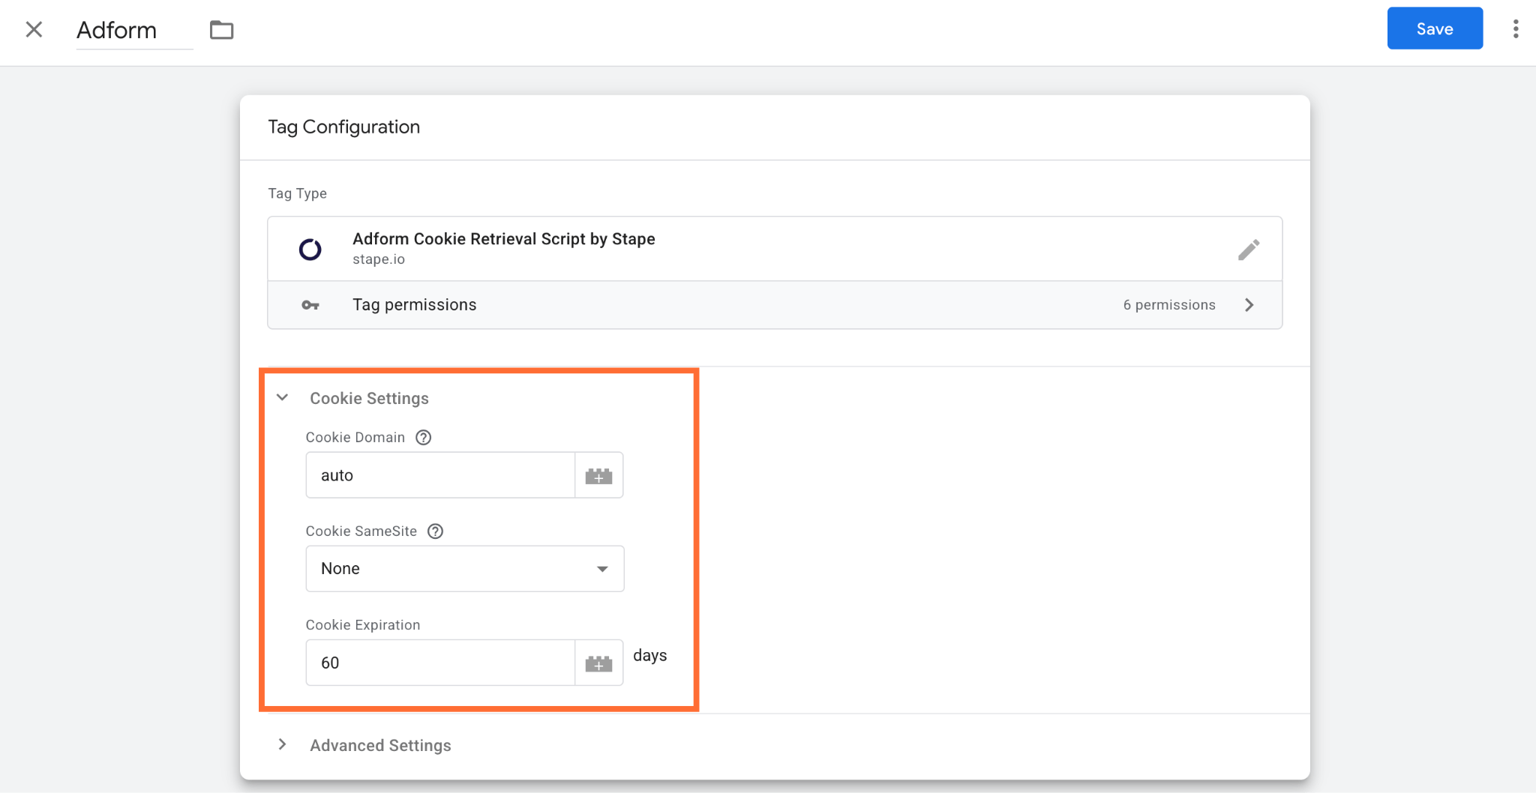Click the days unit text
This screenshot has width=1536, height=793.
point(650,656)
